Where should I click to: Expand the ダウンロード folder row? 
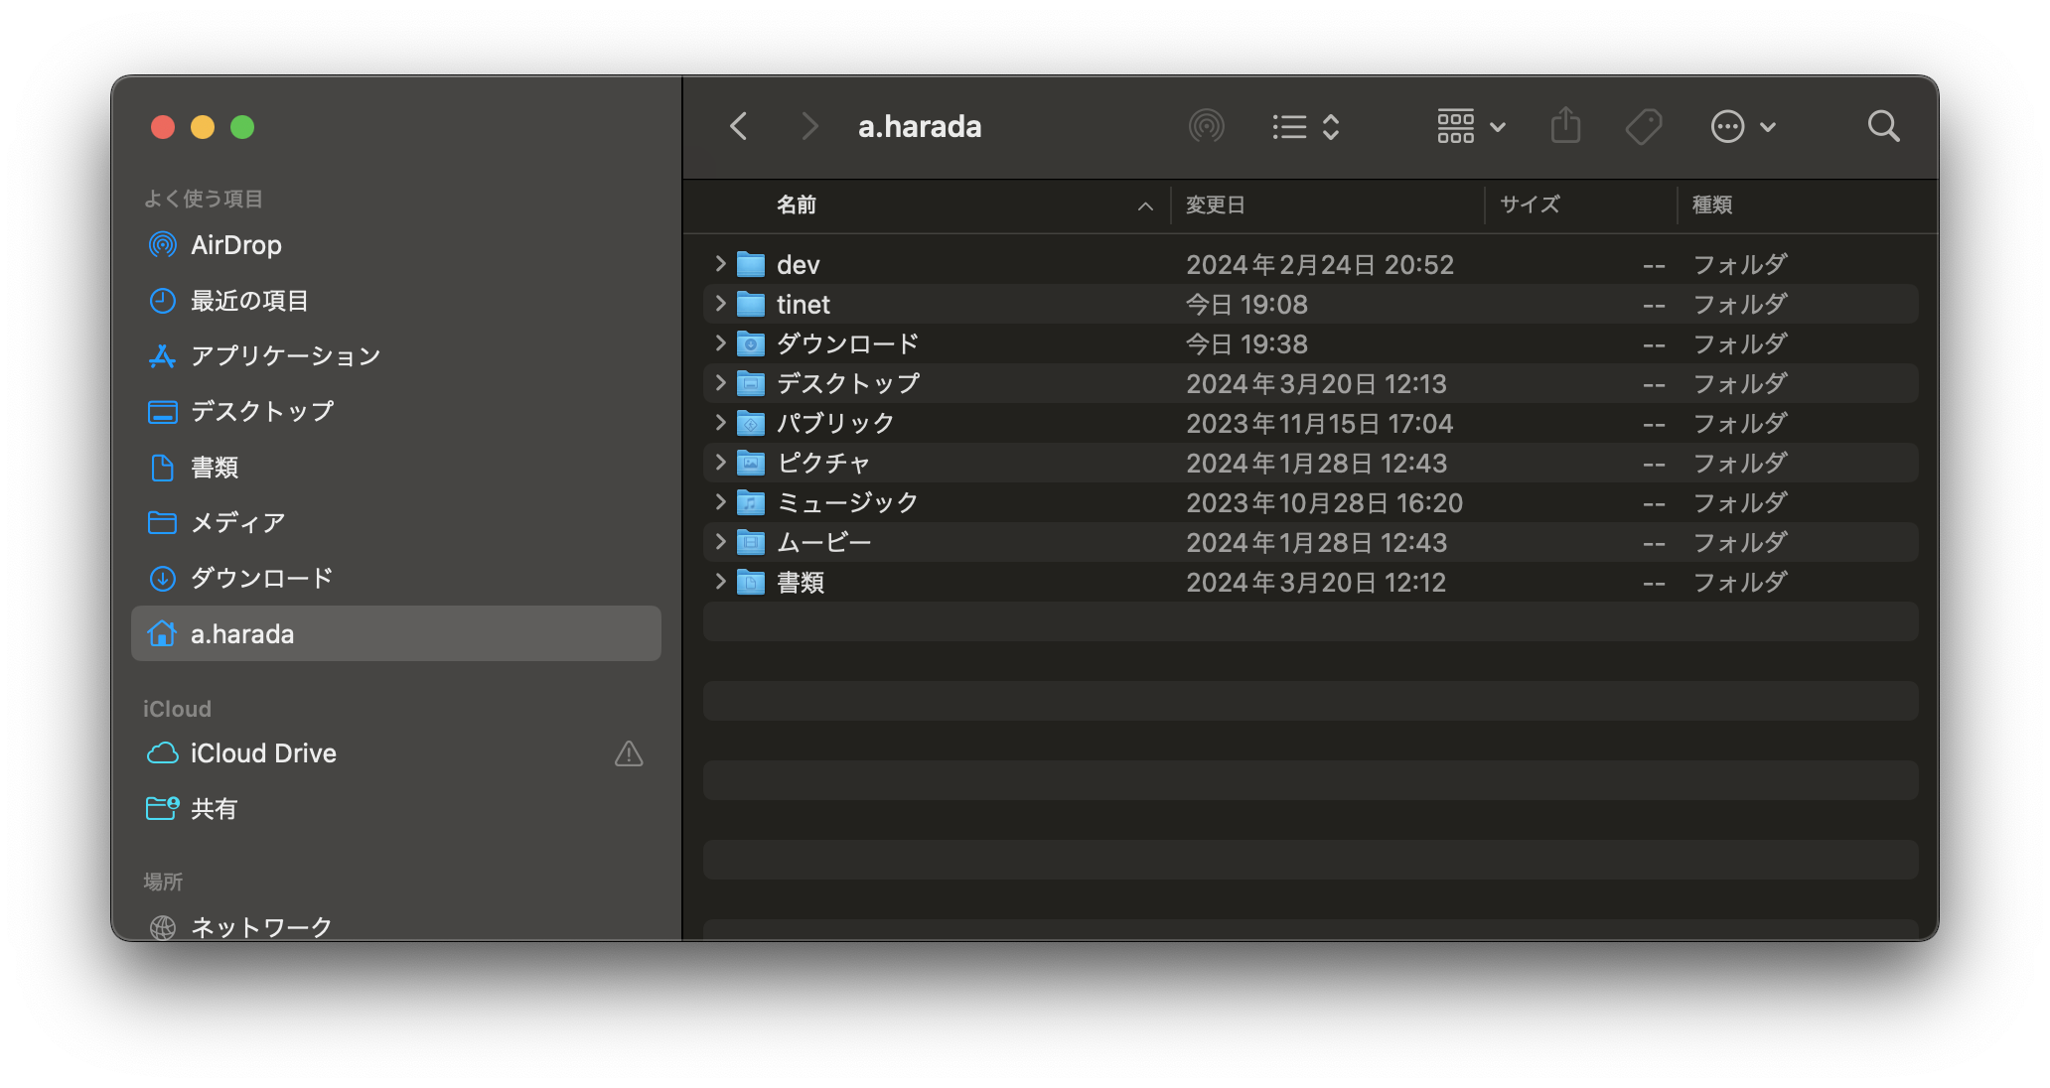click(x=720, y=343)
